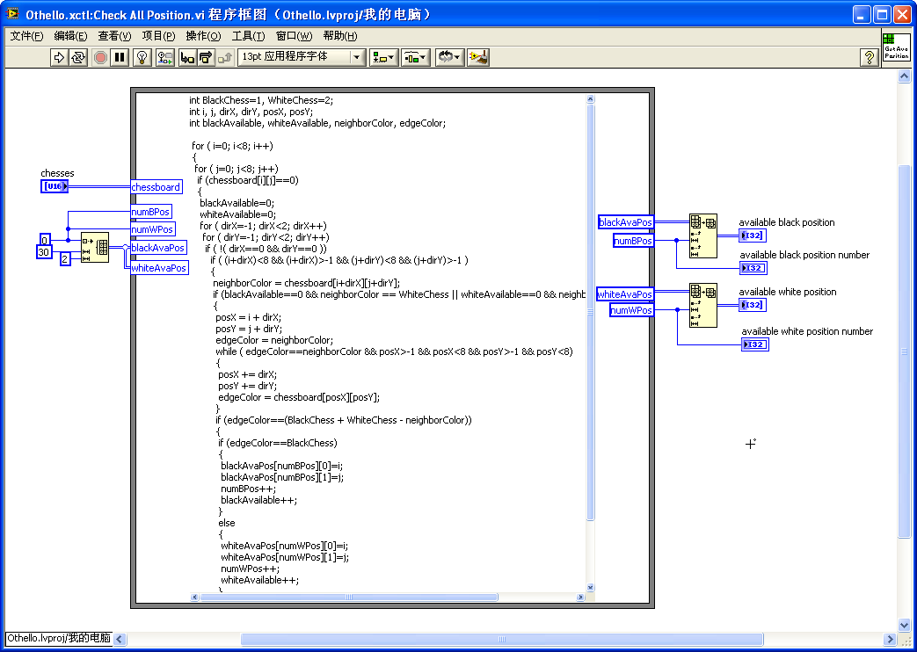Open the 13pt application font dropdown
Screen dimensions: 917x652
click(x=302, y=57)
